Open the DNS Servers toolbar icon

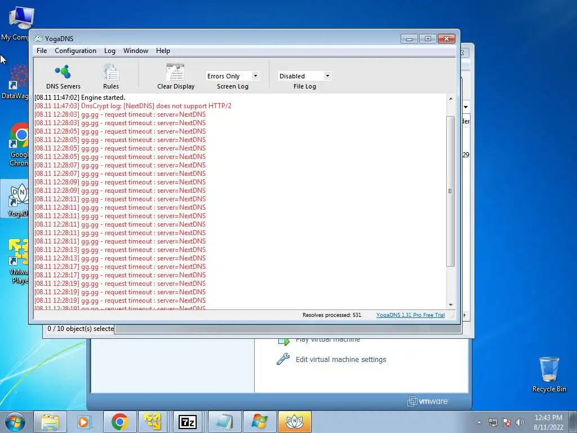tap(63, 77)
